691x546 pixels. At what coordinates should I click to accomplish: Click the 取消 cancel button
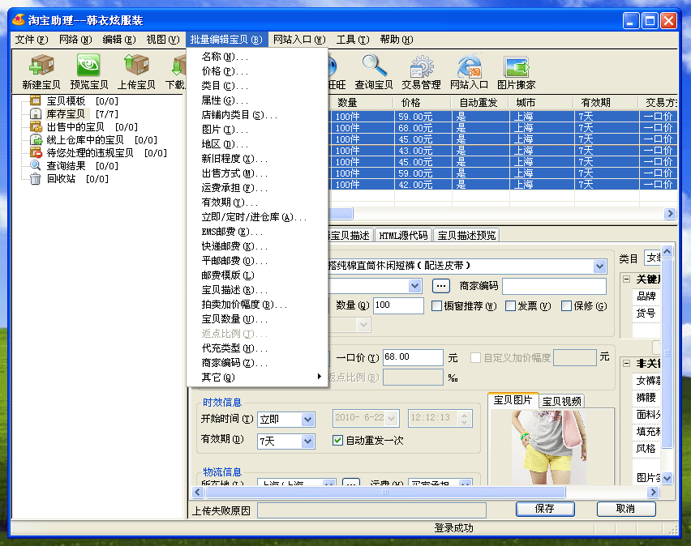[x=624, y=509]
